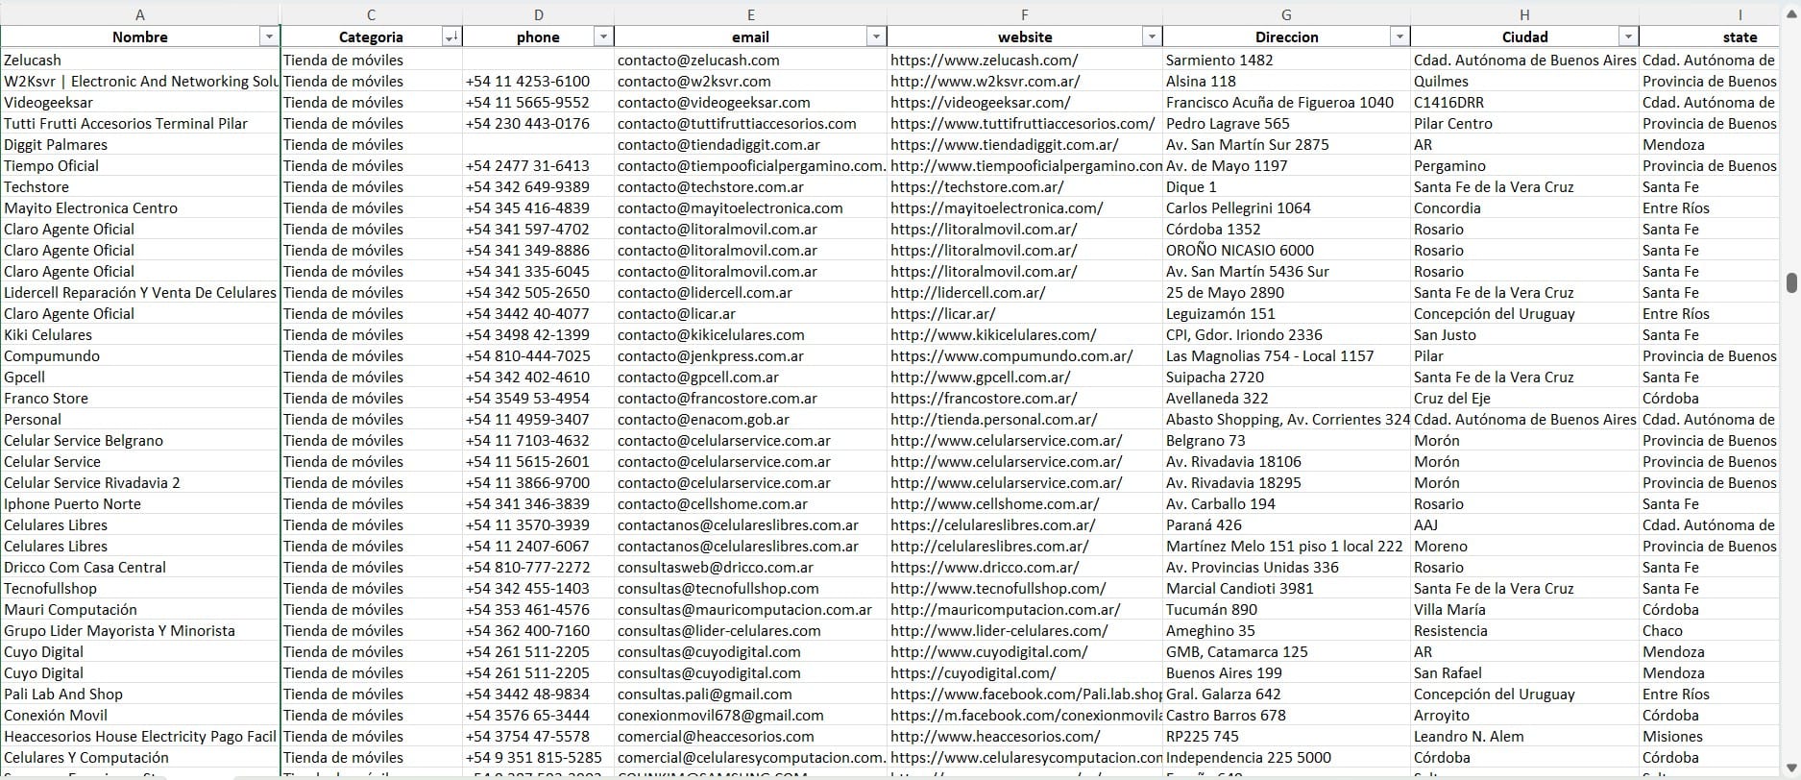Click the "Iphone Puerto Norte" cell
The height and width of the screenshot is (780, 1801).
point(140,503)
